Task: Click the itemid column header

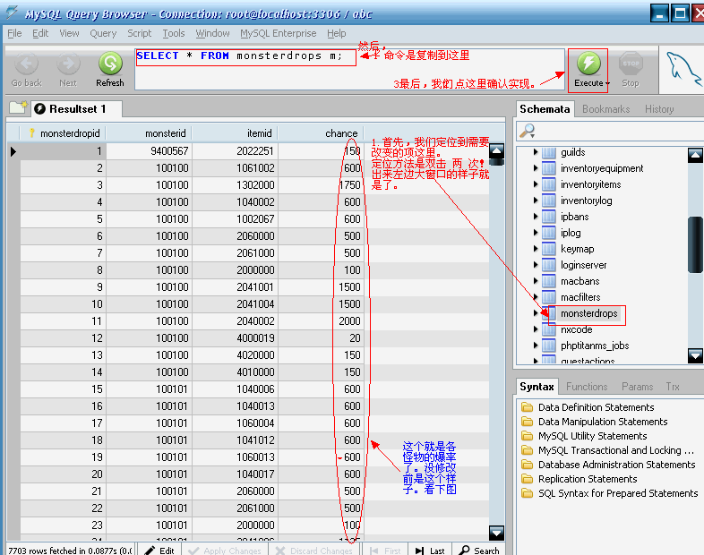Action: coord(236,133)
